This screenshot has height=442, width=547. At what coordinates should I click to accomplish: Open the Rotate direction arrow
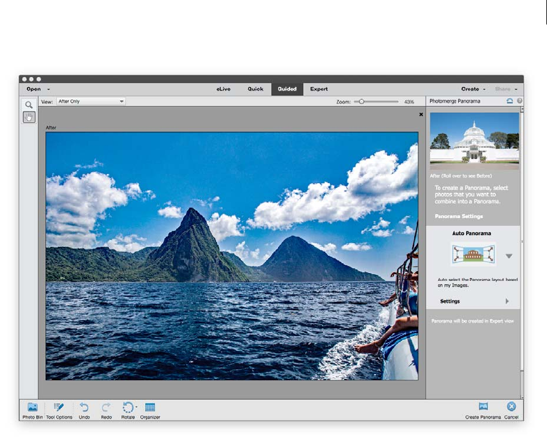click(x=137, y=406)
